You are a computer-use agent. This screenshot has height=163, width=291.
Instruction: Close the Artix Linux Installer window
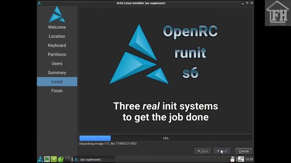[251, 3]
